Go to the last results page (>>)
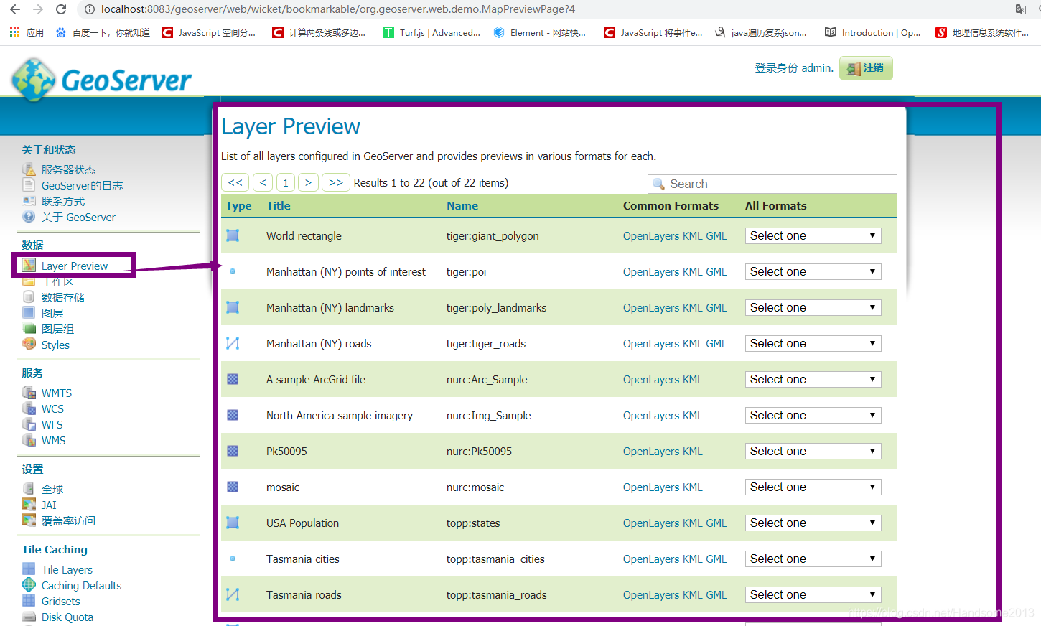The width and height of the screenshot is (1041, 626). click(x=336, y=182)
